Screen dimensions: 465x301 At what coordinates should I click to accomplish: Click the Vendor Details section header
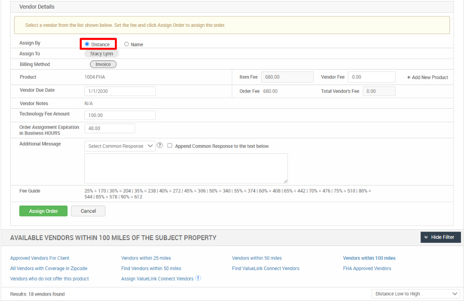coord(37,7)
